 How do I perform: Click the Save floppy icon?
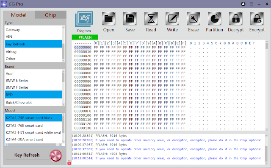130,19
